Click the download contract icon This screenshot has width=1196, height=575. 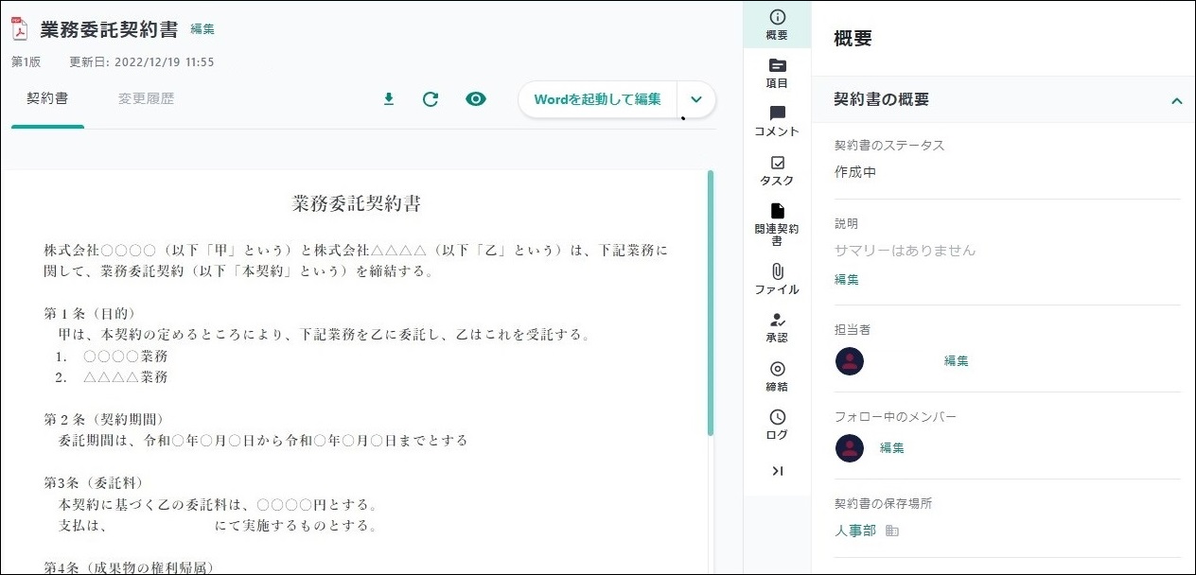(x=388, y=99)
